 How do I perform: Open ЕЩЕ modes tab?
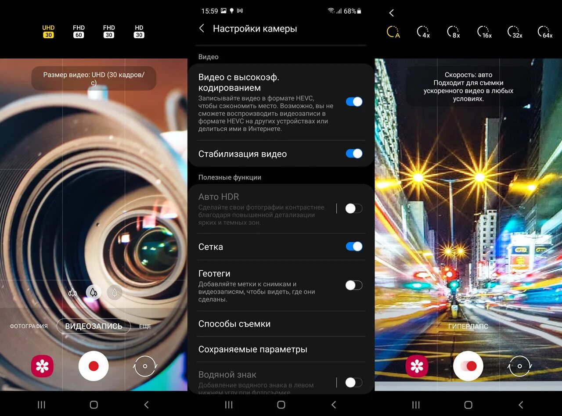145,326
